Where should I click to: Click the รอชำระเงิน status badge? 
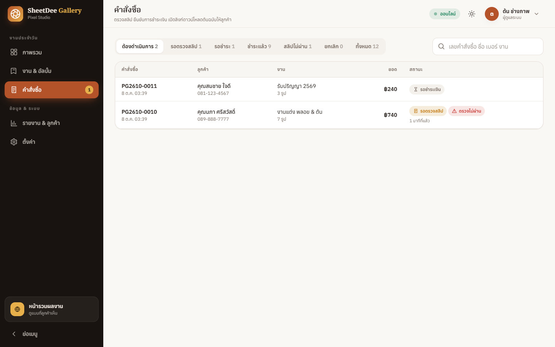click(427, 89)
